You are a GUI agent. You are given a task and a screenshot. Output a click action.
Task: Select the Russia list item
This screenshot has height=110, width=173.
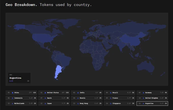pos(87,98)
